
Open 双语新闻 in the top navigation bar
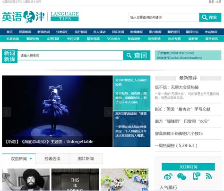(25, 32)
